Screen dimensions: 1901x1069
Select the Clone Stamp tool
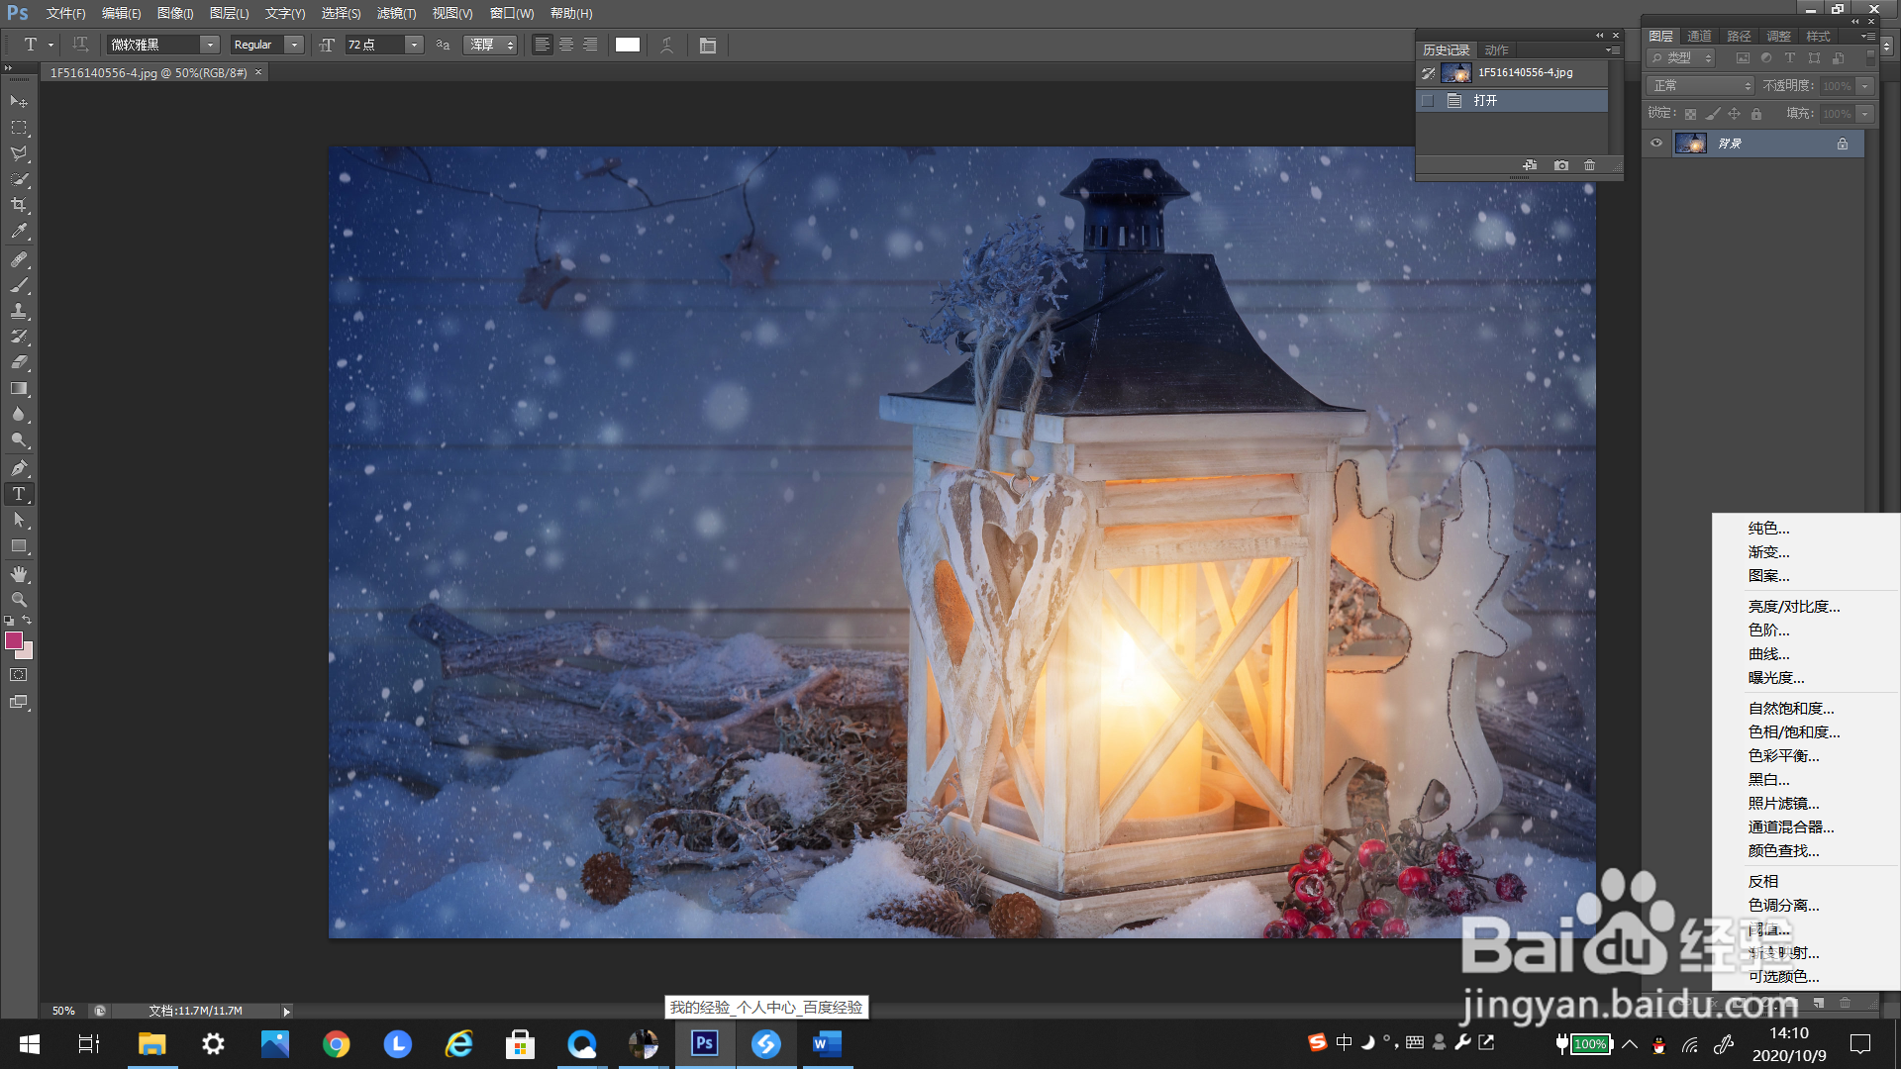19,311
